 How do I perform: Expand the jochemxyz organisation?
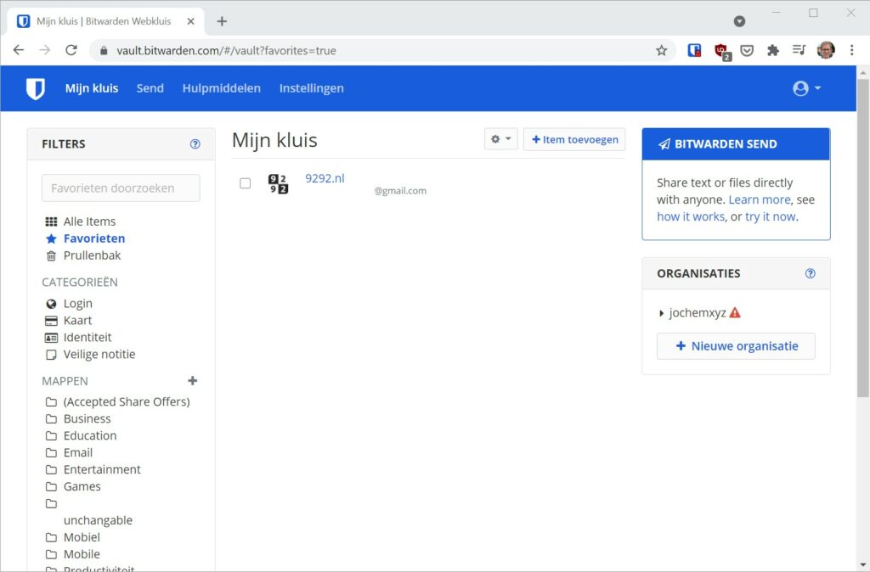pyautogui.click(x=661, y=313)
